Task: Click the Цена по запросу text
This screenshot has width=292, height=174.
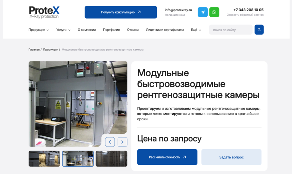Action: pyautogui.click(x=169, y=138)
